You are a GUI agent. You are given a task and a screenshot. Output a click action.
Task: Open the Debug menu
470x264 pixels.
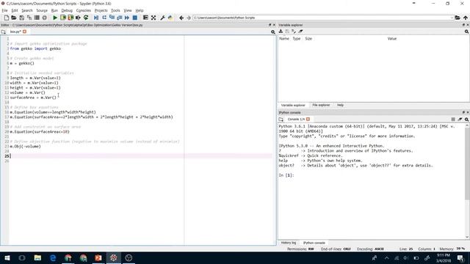point(67,10)
